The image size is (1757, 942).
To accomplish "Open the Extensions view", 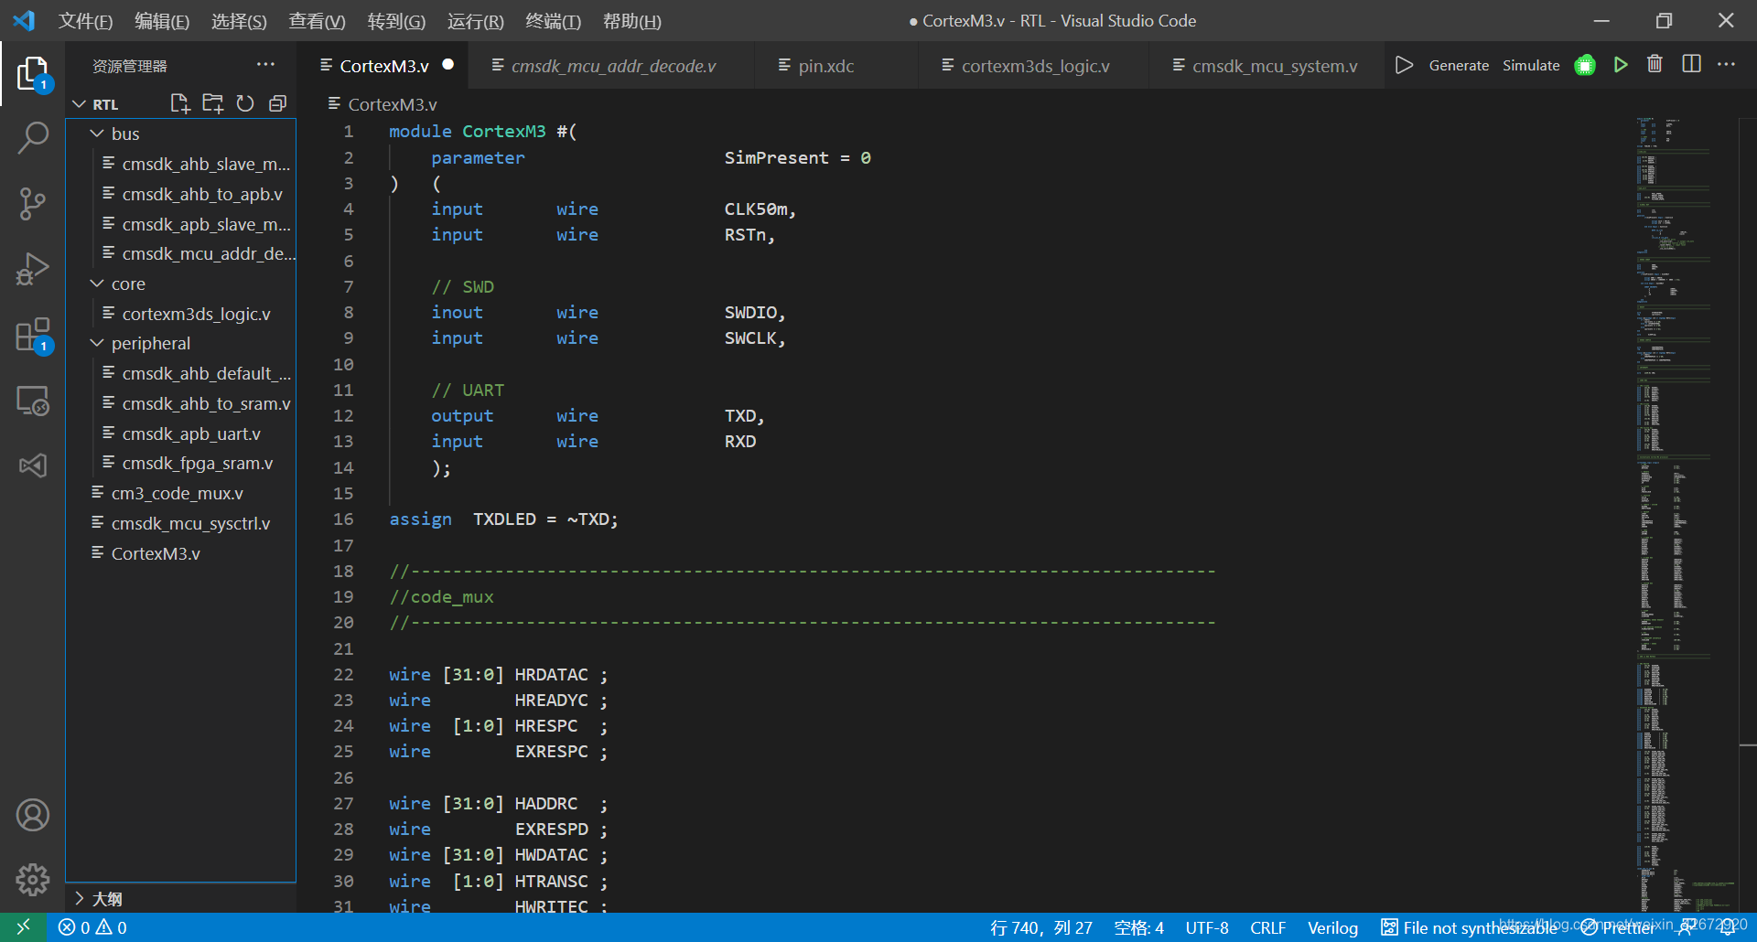I will pos(33,335).
